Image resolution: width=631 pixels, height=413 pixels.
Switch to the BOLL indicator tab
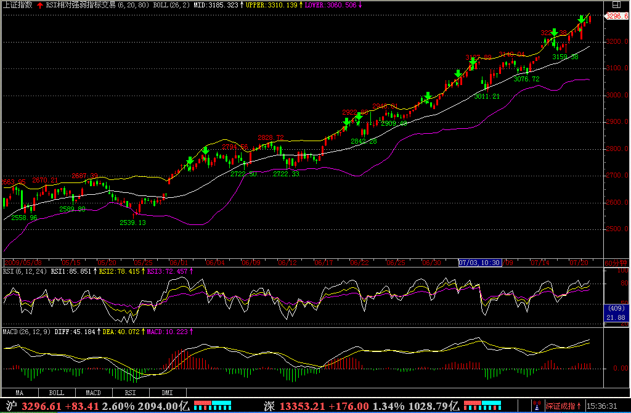[57, 393]
